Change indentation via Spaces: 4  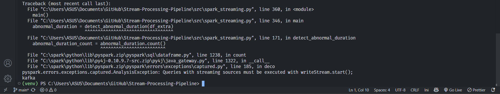click(382, 90)
